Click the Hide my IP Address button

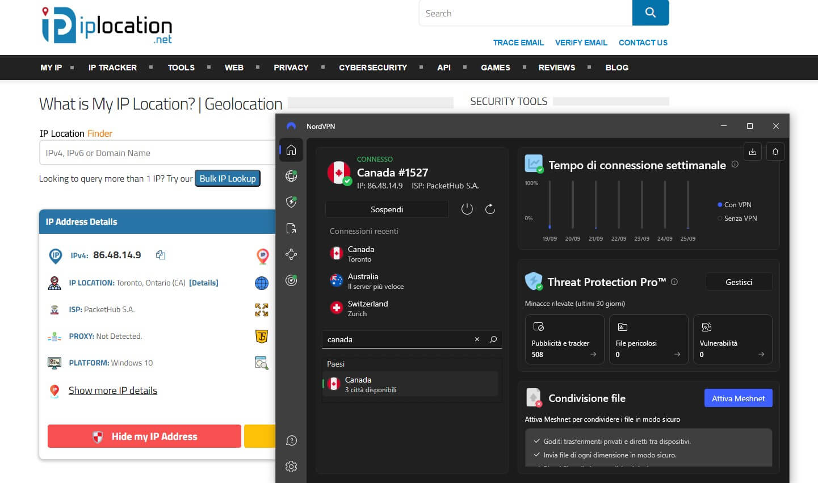coord(144,436)
